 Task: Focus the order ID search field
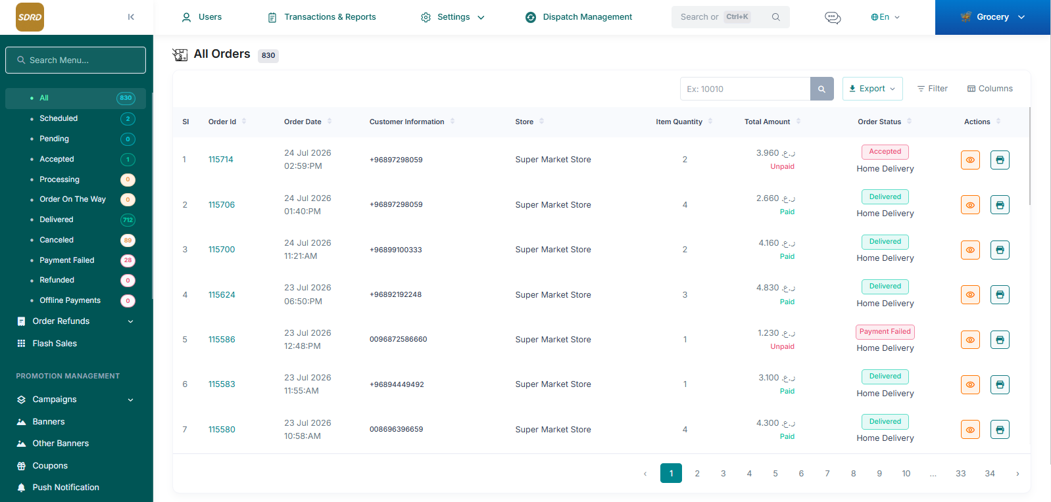[x=745, y=89]
